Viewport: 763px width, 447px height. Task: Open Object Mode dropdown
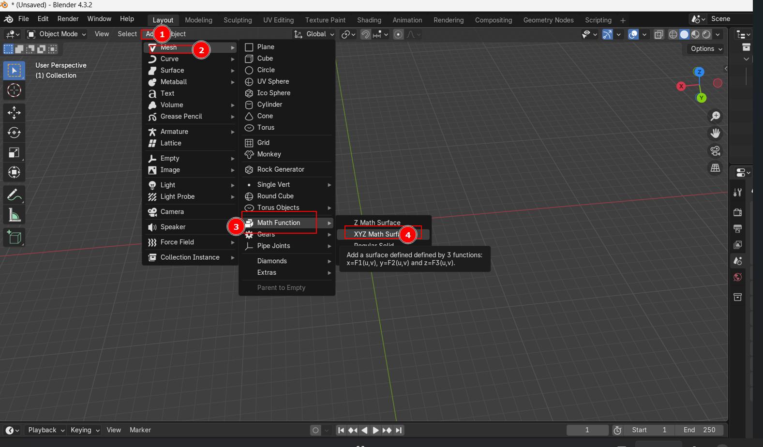click(57, 34)
